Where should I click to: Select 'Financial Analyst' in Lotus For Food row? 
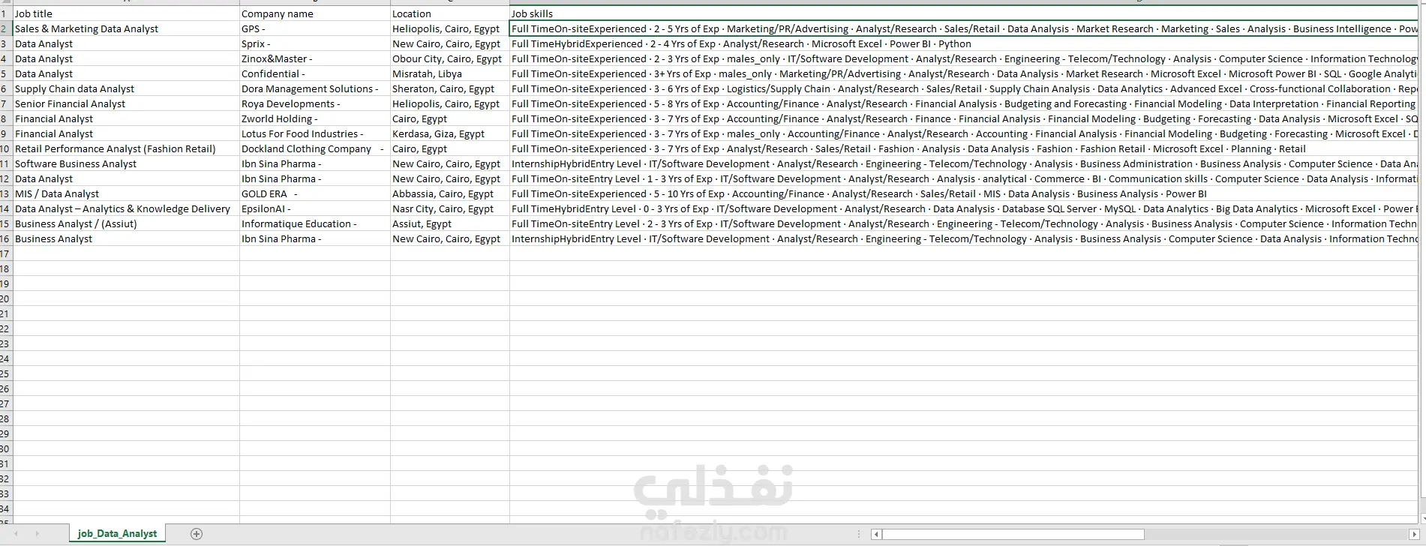pos(127,133)
